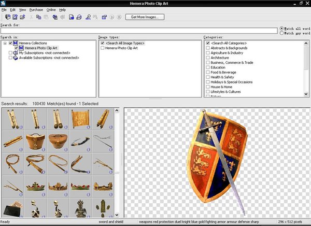The width and height of the screenshot is (311, 226).
Task: Toggle the Search All Image Types checkbox
Action: [103, 43]
